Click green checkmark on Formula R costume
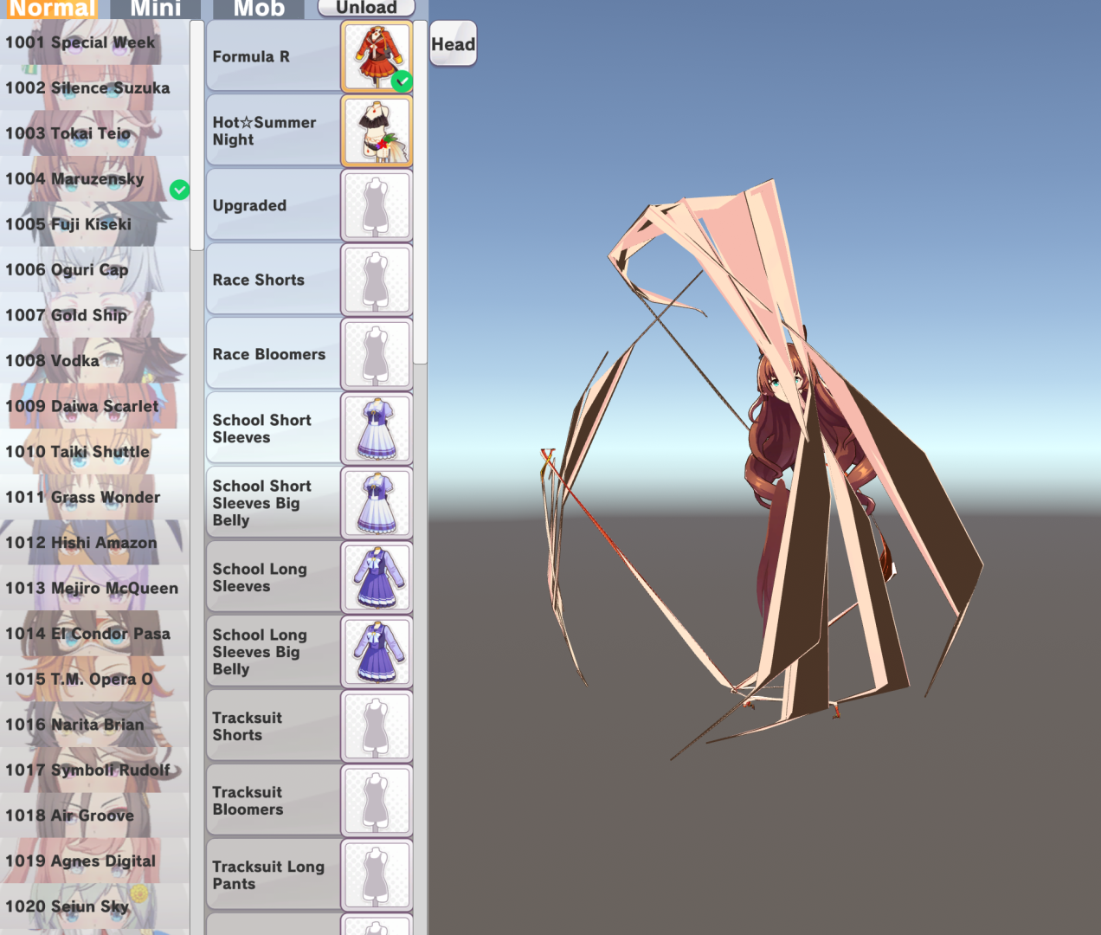The height and width of the screenshot is (935, 1101). point(402,81)
